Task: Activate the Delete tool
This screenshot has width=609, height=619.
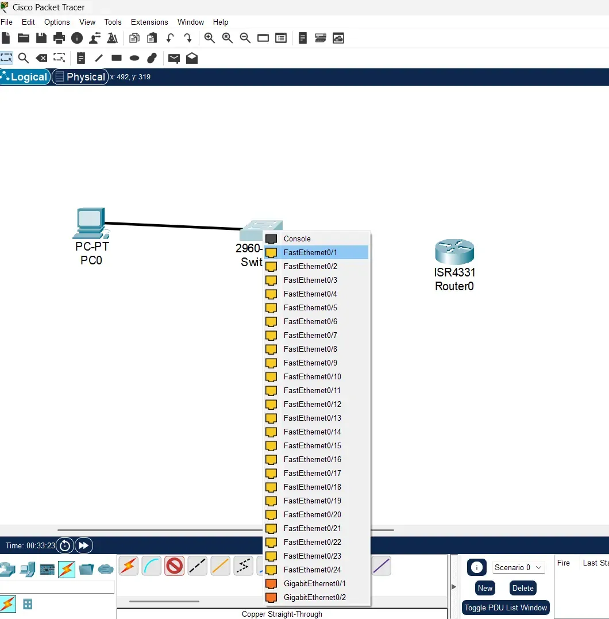Action: point(41,58)
